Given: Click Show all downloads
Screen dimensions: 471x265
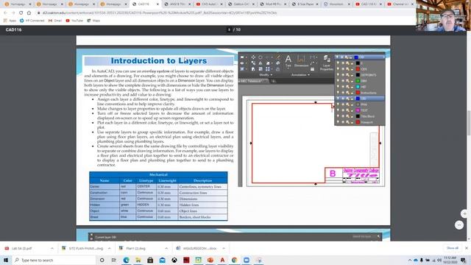Looking at the screenshot, I should tap(453, 248).
